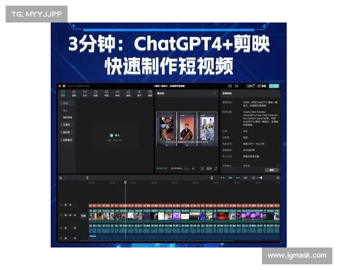Image resolution: width=338 pixels, height=270 pixels.
Task: Click the timeline horizontal scrollbar
Action: pos(156,240)
